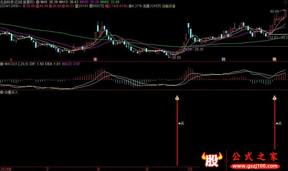Click the 2024年 label on the time axis
Screen dimensions: 288x171
(6, 169)
